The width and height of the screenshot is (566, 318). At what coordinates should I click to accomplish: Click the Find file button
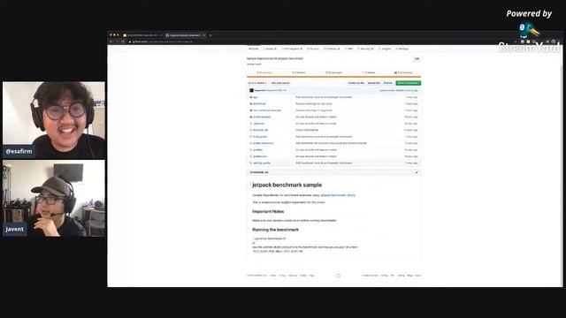[388, 83]
